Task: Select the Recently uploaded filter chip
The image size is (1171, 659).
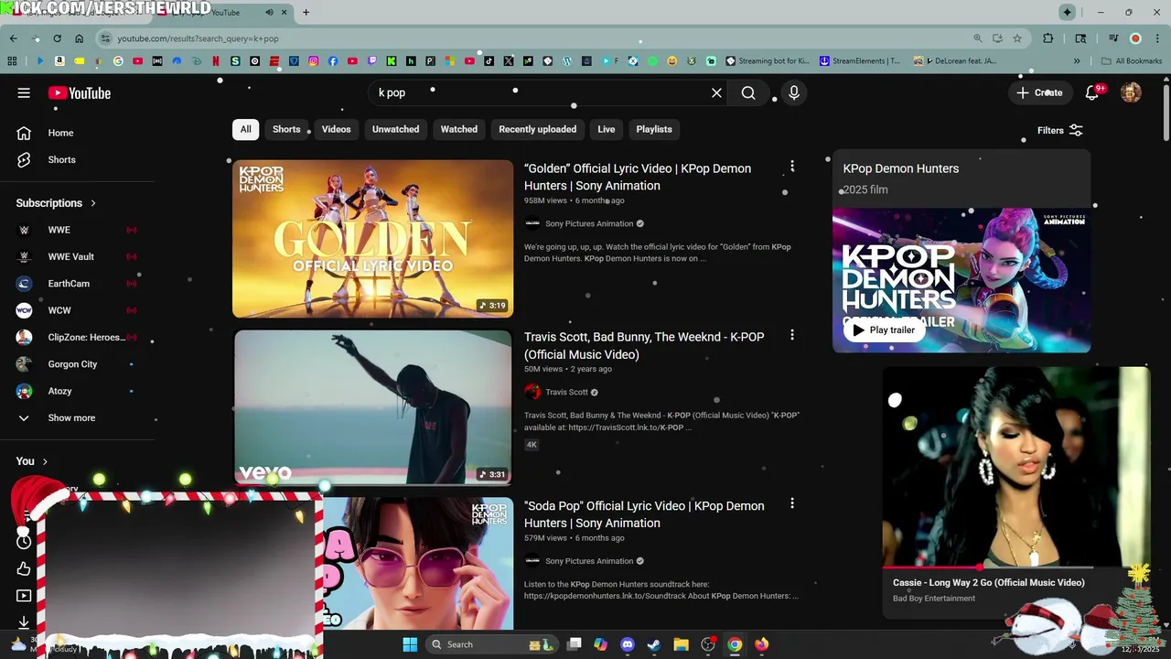Action: (x=537, y=129)
